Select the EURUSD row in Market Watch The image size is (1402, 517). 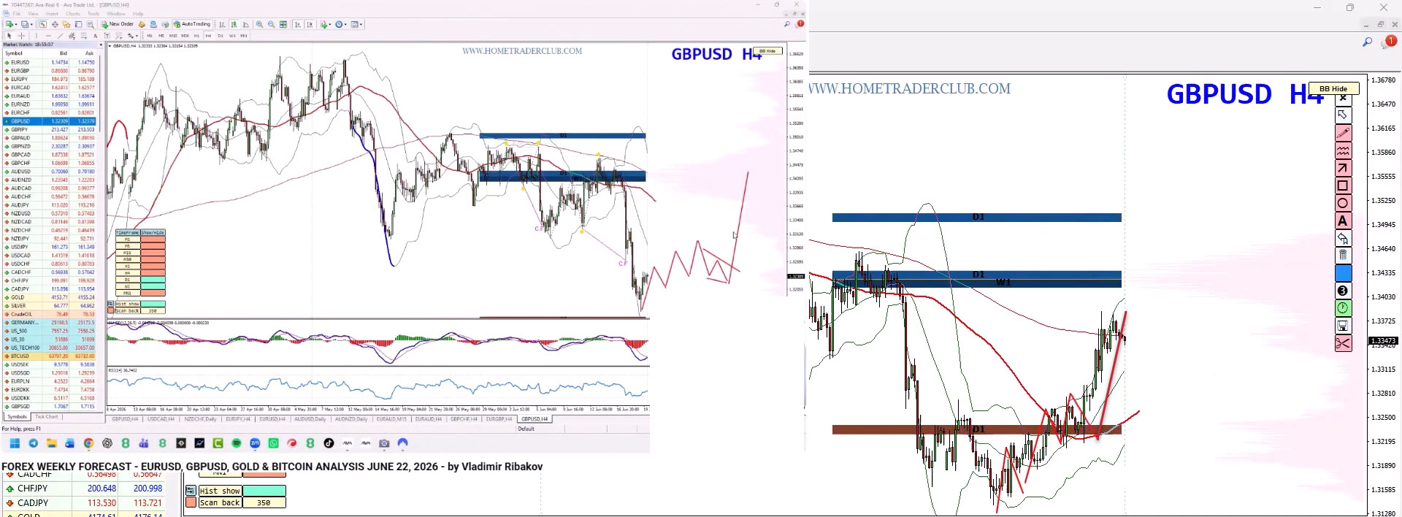click(x=50, y=62)
